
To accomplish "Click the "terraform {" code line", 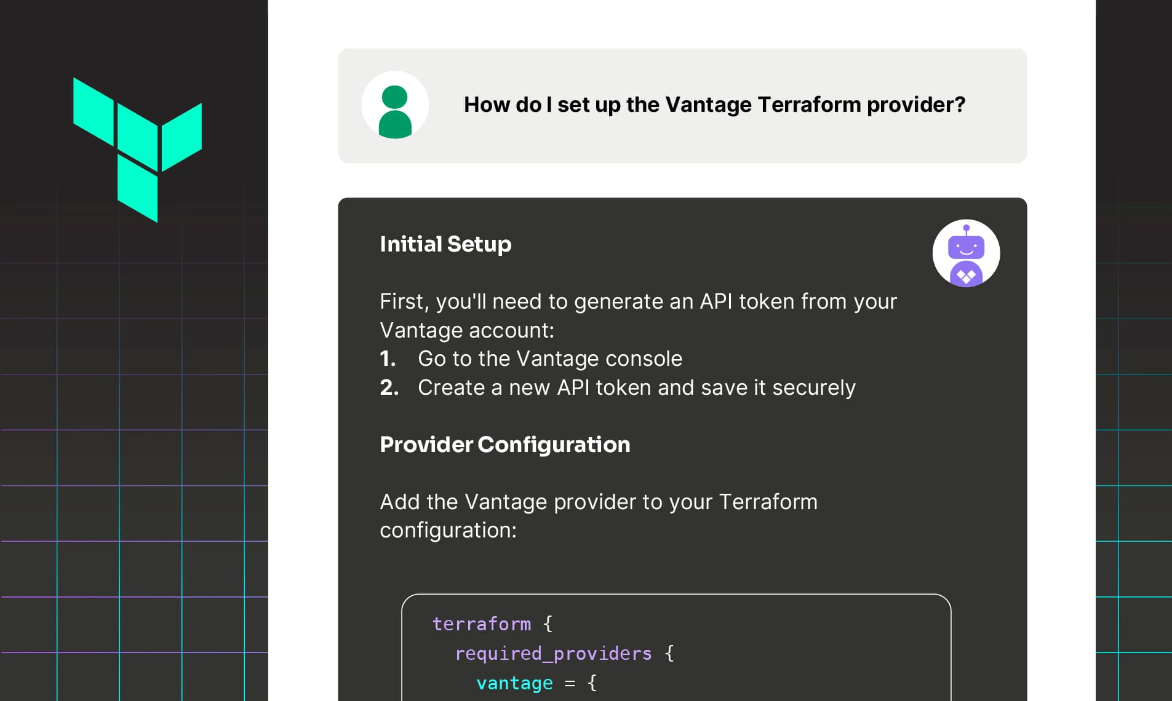I will (492, 624).
